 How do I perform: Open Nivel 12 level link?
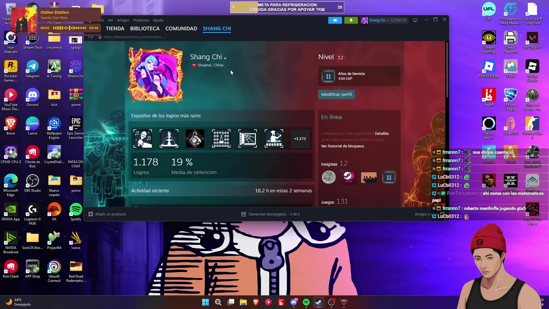(x=331, y=57)
